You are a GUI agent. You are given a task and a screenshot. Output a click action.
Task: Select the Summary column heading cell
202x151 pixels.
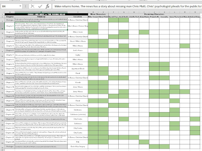(41, 17)
